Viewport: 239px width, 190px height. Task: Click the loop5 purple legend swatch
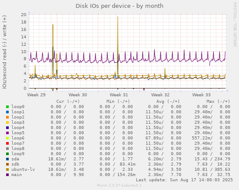tap(7, 133)
